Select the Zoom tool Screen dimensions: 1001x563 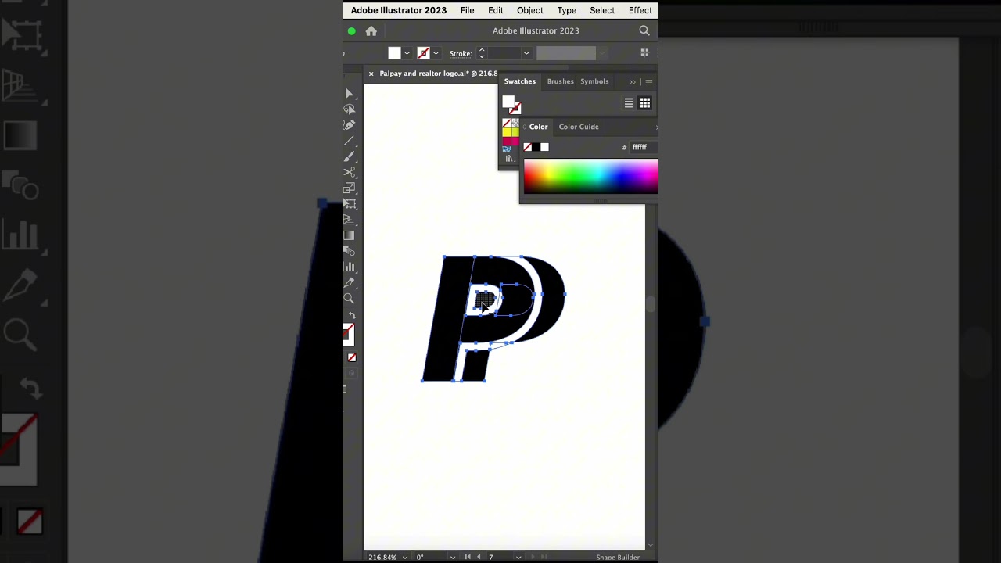349,299
